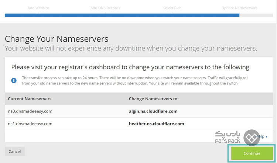Select the Add Website step

[x=38, y=8]
